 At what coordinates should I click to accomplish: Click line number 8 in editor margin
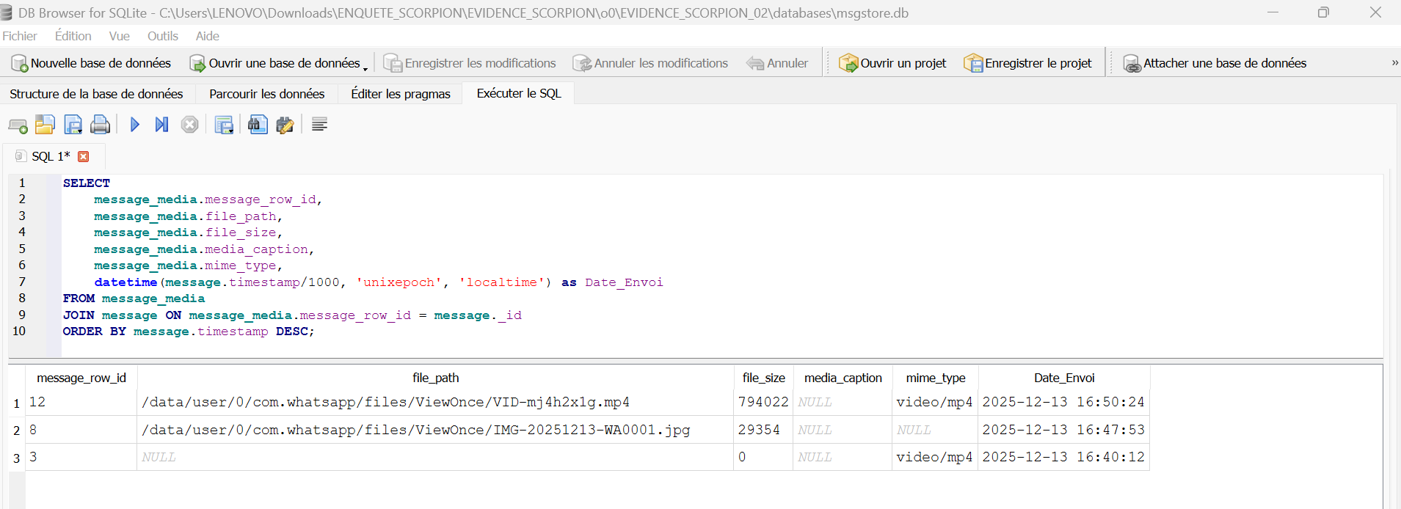pos(22,299)
